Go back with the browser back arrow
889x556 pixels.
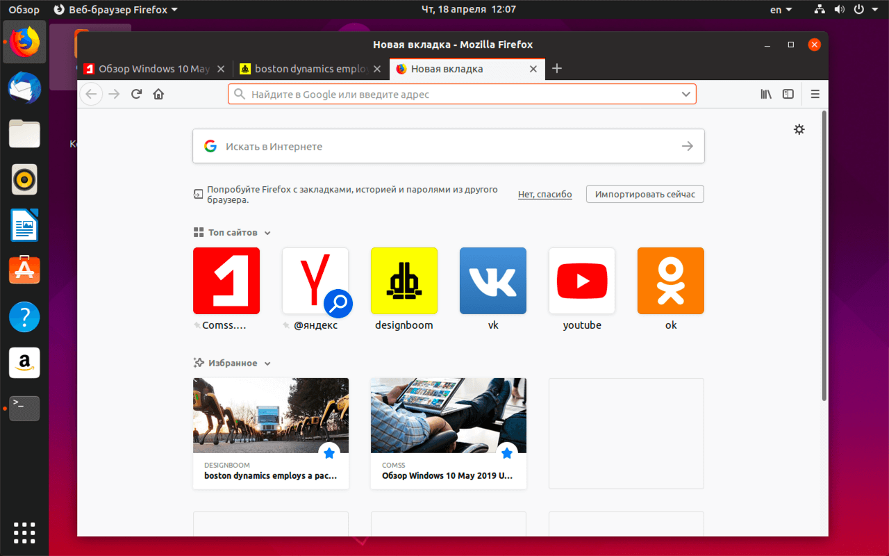pyautogui.click(x=92, y=94)
